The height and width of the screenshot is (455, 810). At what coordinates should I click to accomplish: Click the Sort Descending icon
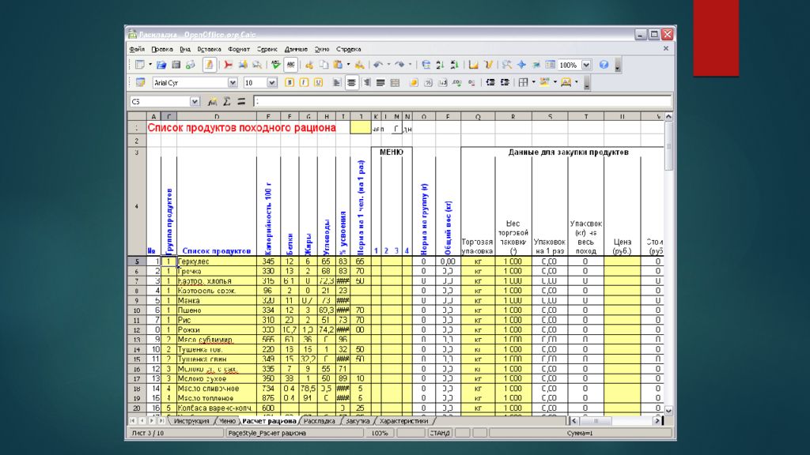pyautogui.click(x=455, y=65)
